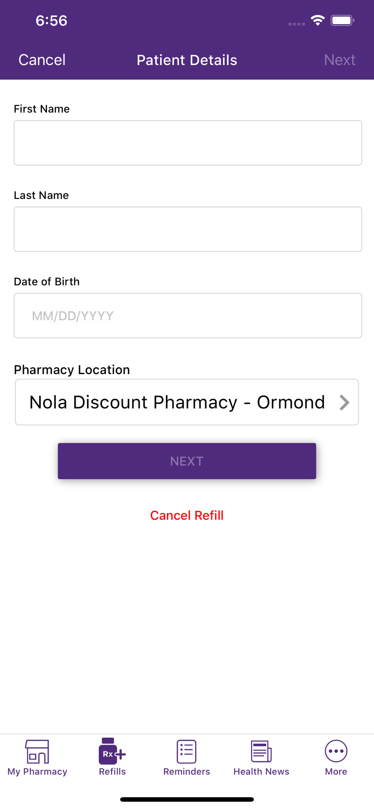Open the My Pharmacy storefront icon

[x=37, y=751]
